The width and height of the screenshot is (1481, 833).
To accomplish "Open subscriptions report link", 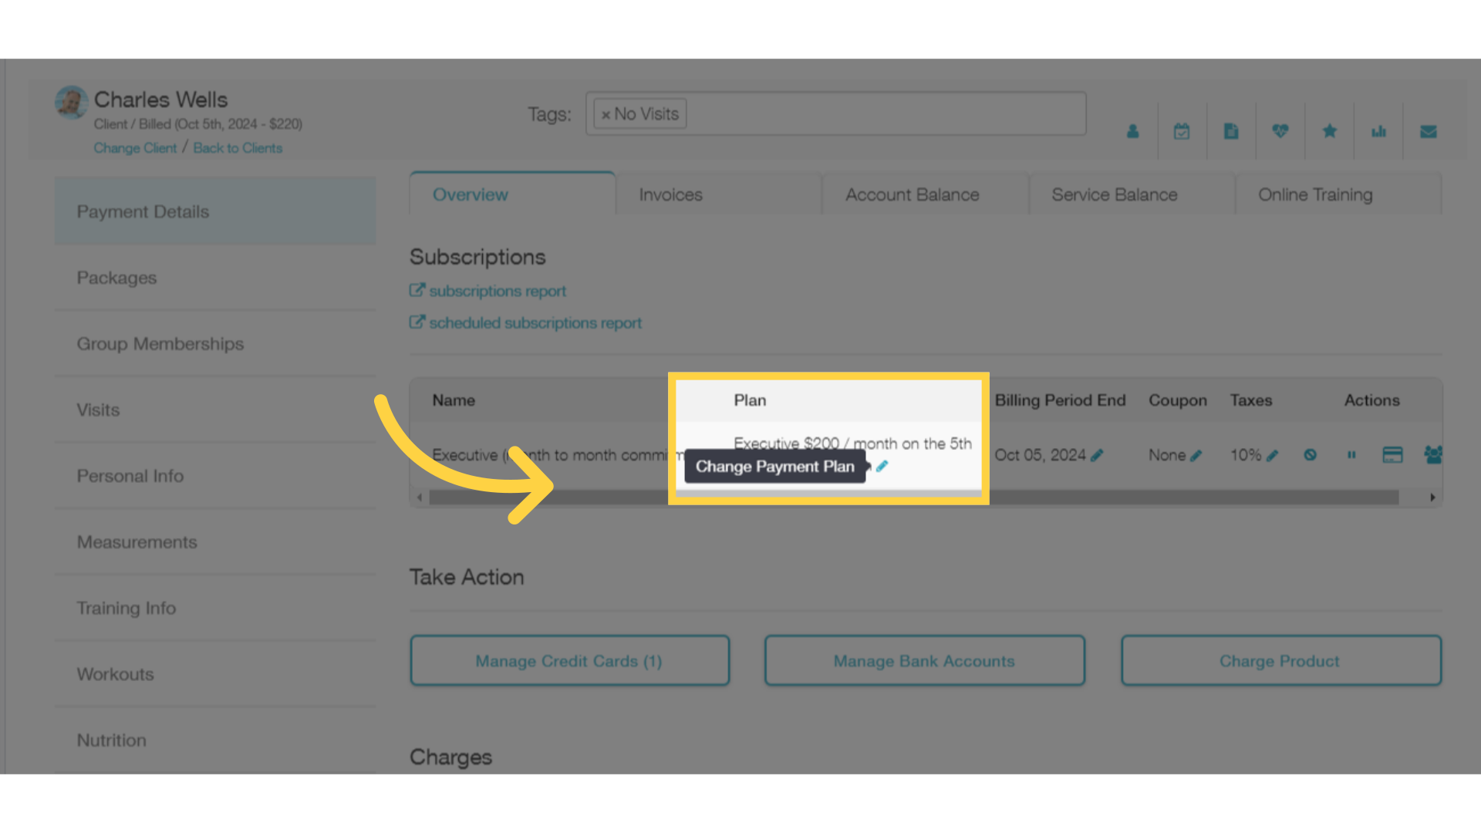I will 487,290.
